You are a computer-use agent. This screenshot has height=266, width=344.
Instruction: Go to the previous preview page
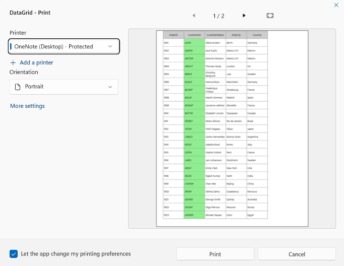click(194, 16)
